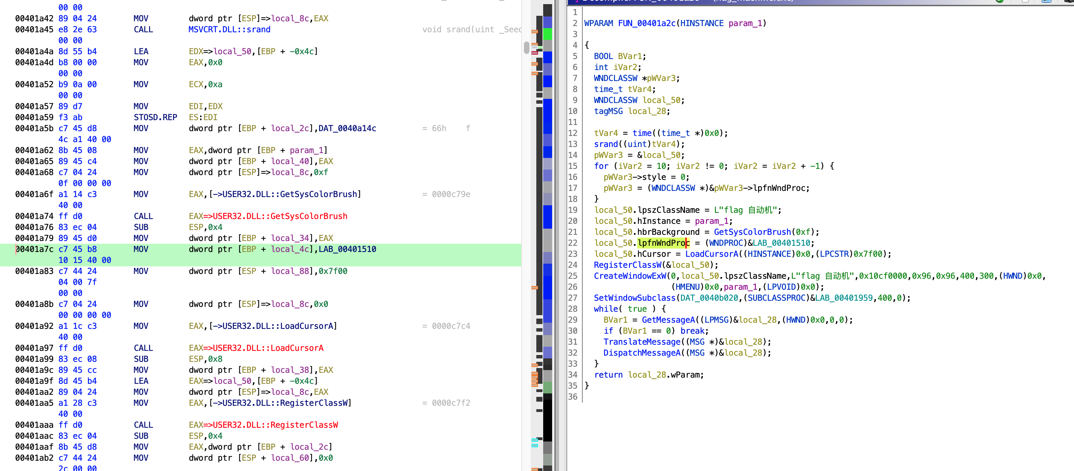
Task: Click the CALL mnemonic at 00401a45
Action: [143, 30]
